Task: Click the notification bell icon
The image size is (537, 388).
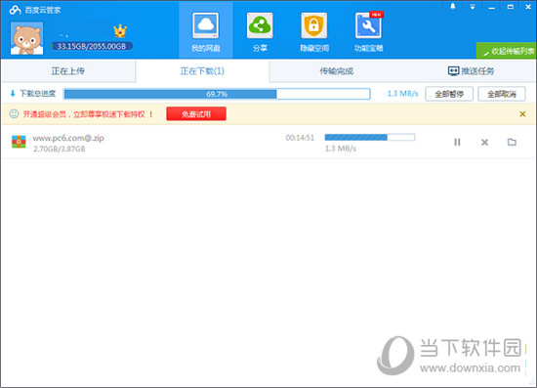Action: 453,7
